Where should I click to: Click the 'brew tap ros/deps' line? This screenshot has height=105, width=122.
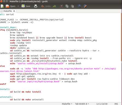[21, 33]
